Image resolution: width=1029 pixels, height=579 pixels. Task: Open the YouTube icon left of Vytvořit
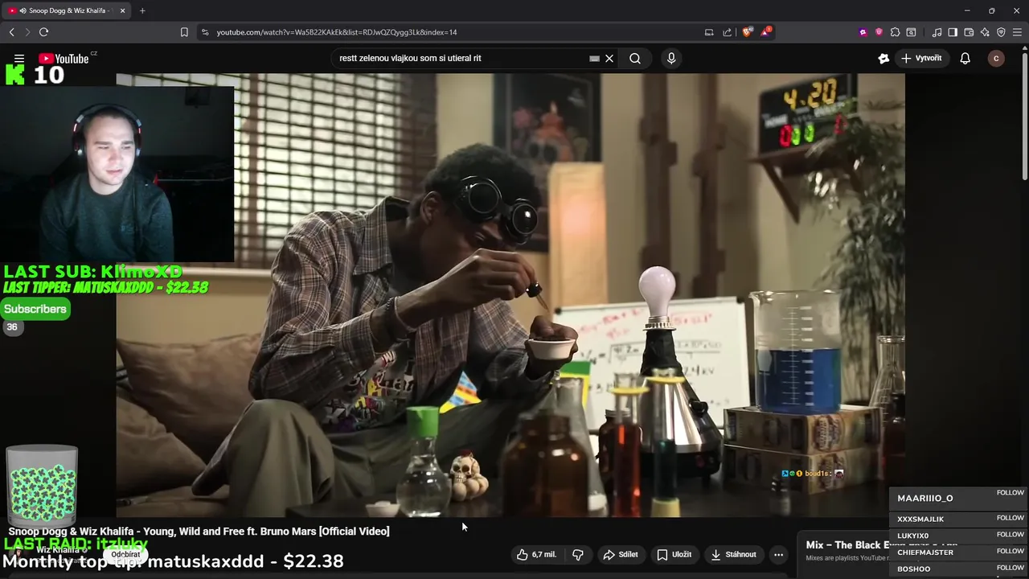(x=883, y=58)
